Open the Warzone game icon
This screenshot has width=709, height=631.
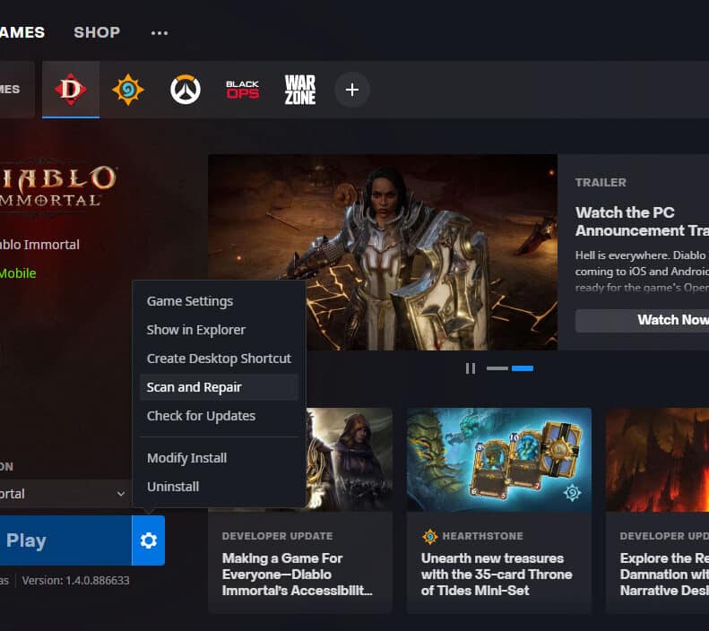(x=299, y=90)
